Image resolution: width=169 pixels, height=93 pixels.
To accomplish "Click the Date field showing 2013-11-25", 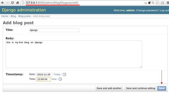I will point(44,74).
